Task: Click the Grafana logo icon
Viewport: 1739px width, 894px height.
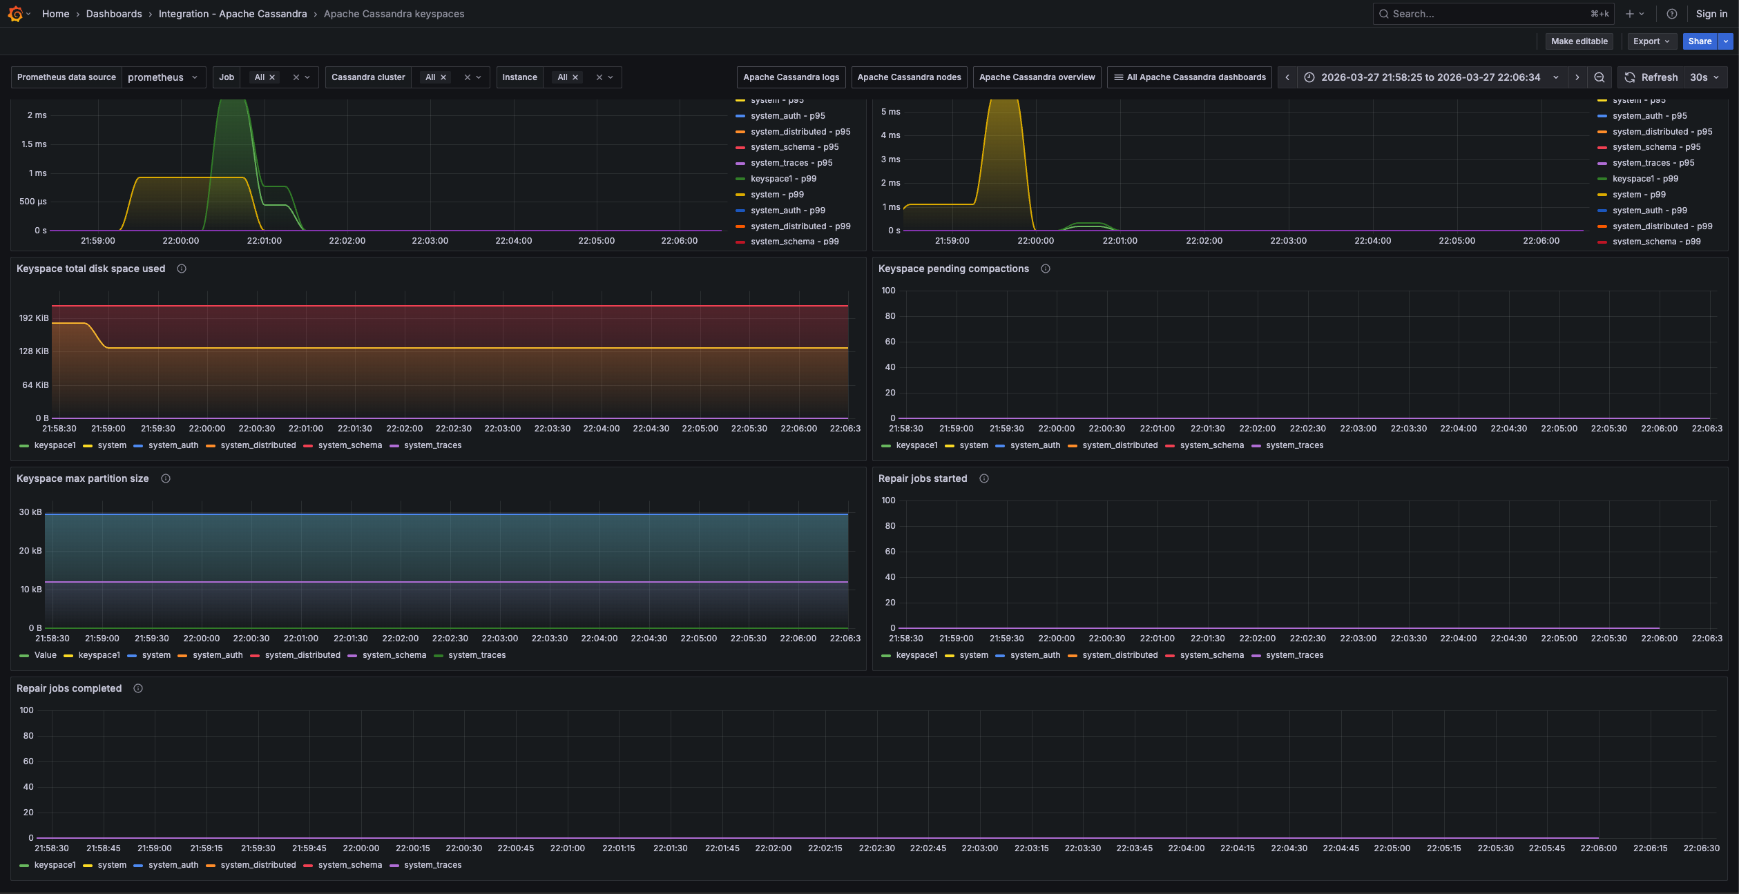Action: click(15, 14)
